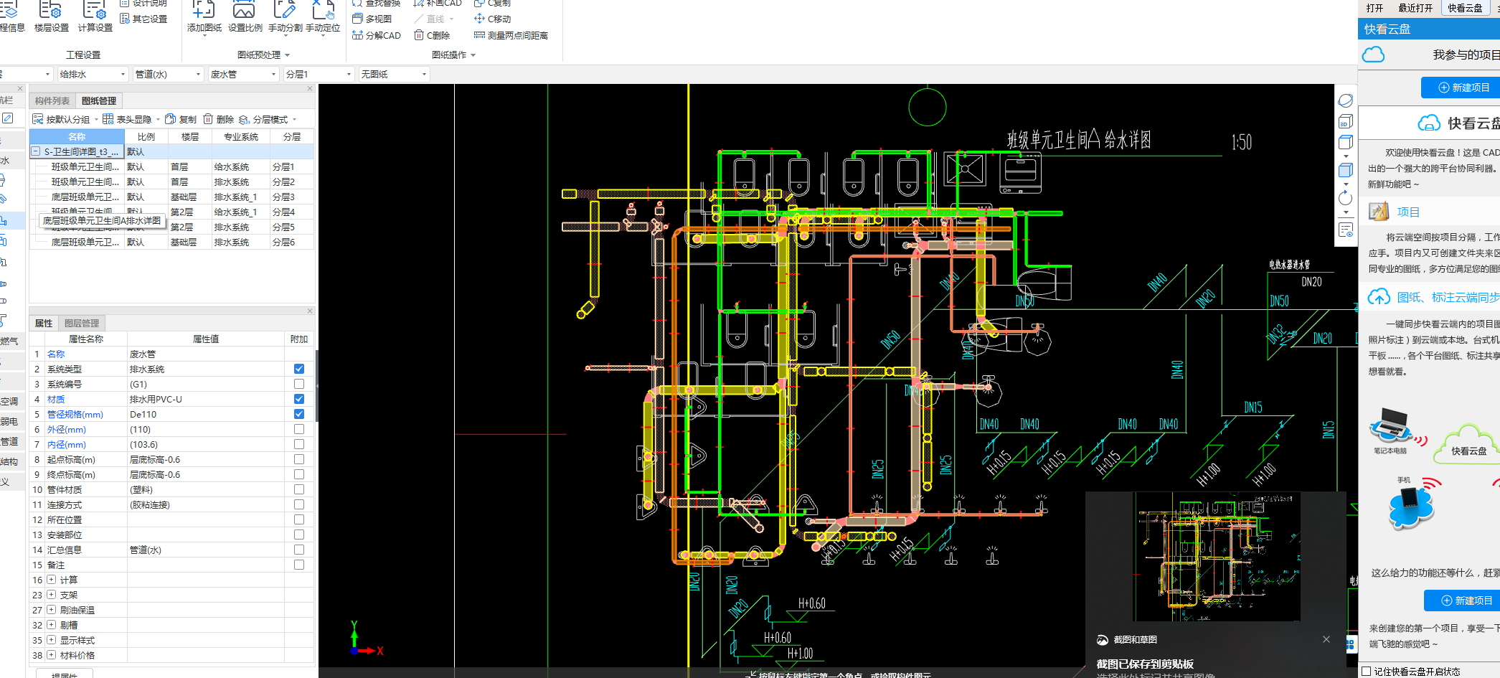This screenshot has width=1500, height=678.
Task: Click 分解CAD explode tool
Action: pos(376,35)
